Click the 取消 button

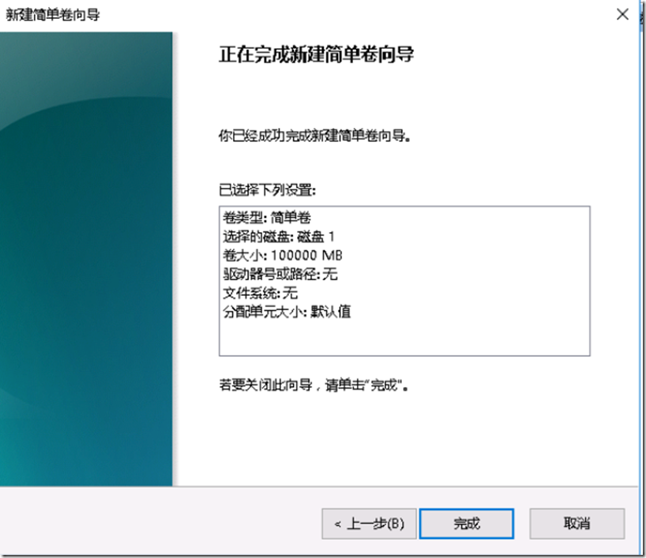click(x=577, y=523)
